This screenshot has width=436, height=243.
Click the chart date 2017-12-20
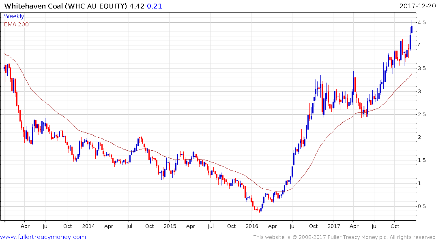tap(417, 6)
